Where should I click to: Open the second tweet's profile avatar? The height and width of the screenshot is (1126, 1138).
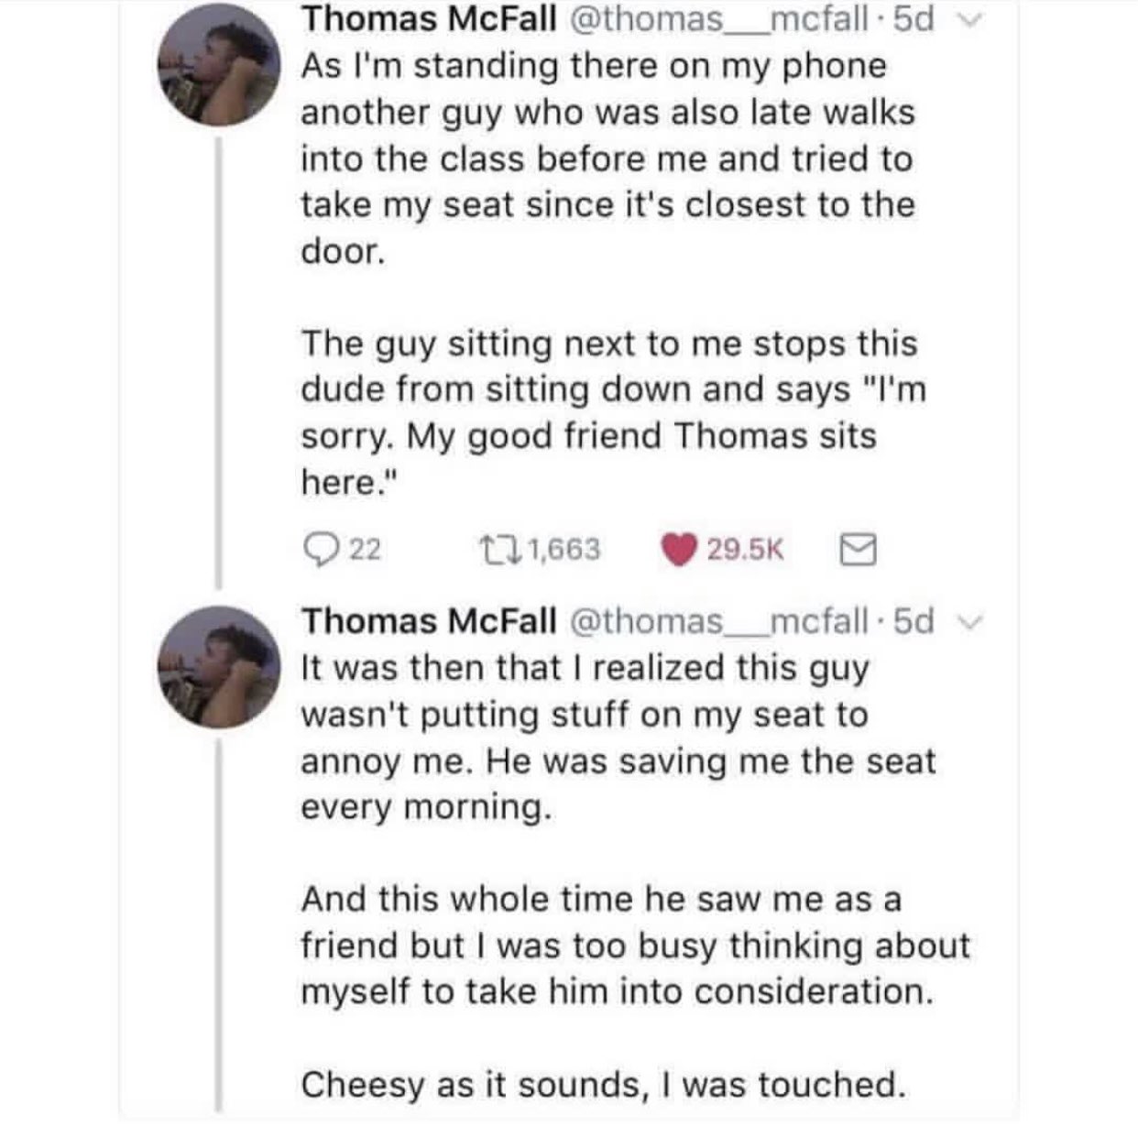tap(218, 666)
